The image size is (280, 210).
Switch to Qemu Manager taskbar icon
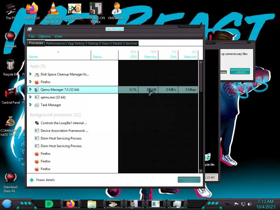tap(134, 204)
